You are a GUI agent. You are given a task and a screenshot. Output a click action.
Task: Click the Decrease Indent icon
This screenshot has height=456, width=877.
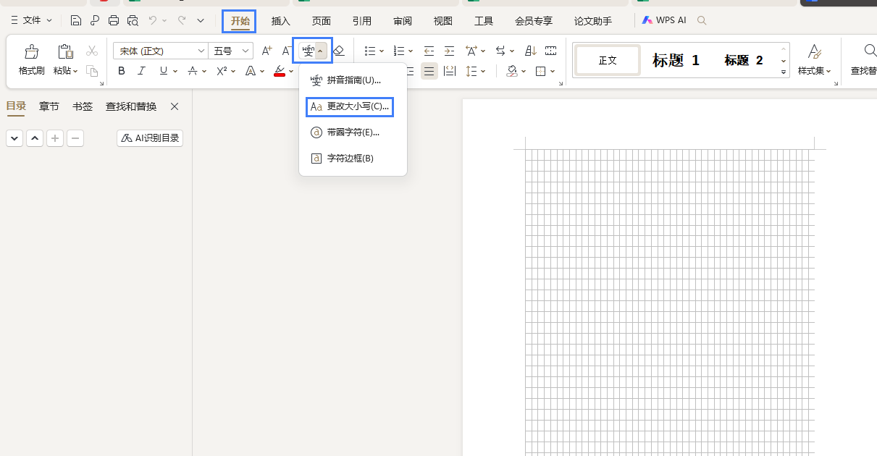pos(429,51)
